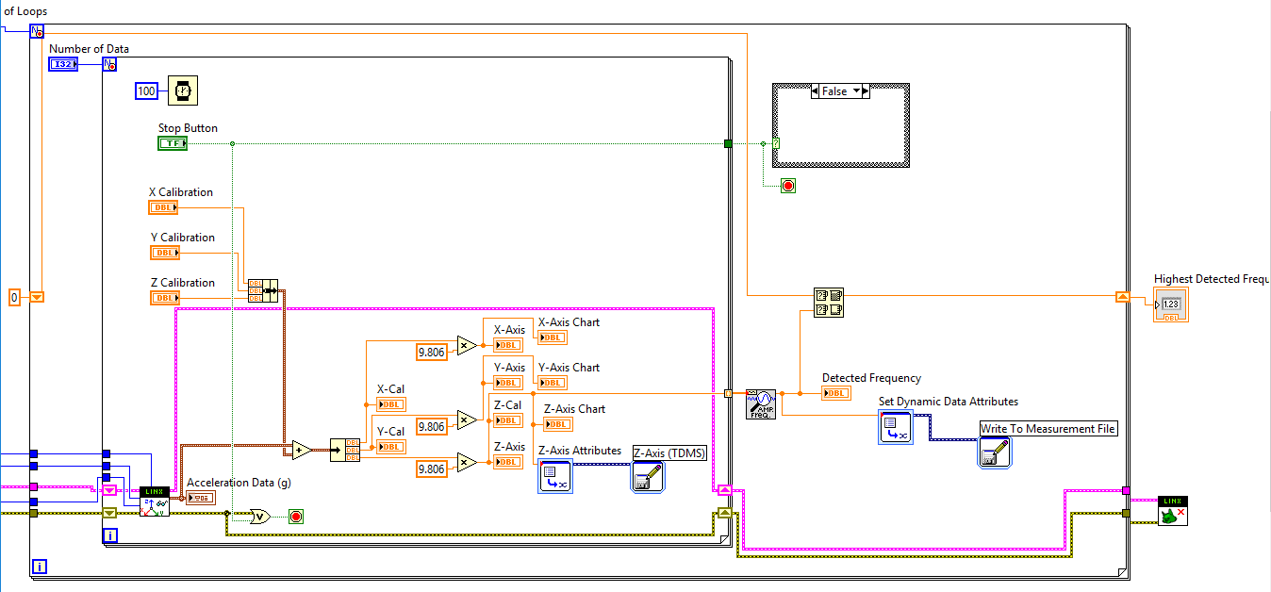The width and height of the screenshot is (1271, 592).
Task: Click the Tone Measurements AMP FREQ VI
Action: 760,403
